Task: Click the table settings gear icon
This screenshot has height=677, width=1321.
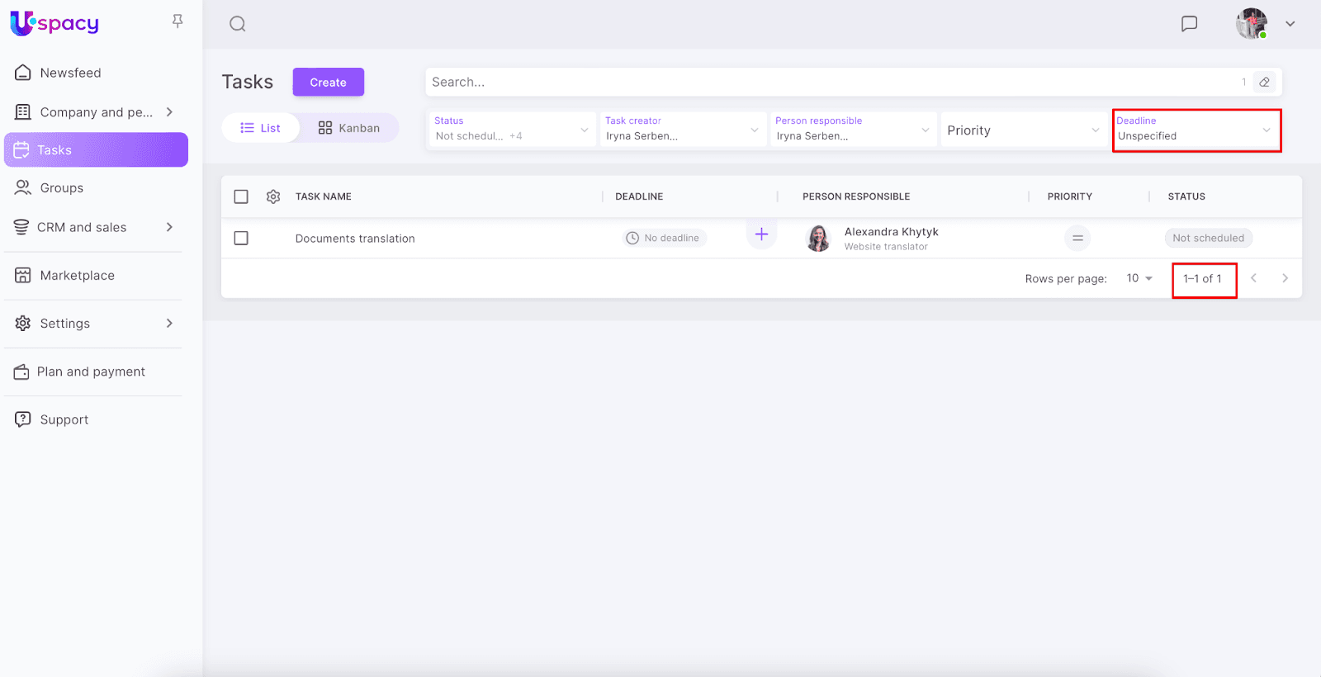Action: 273,196
